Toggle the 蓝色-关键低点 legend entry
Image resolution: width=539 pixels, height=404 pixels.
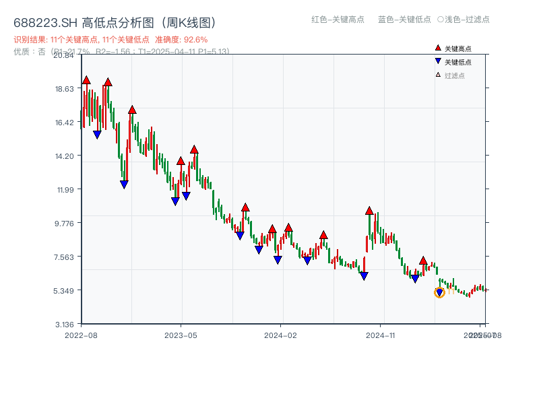click(404, 20)
